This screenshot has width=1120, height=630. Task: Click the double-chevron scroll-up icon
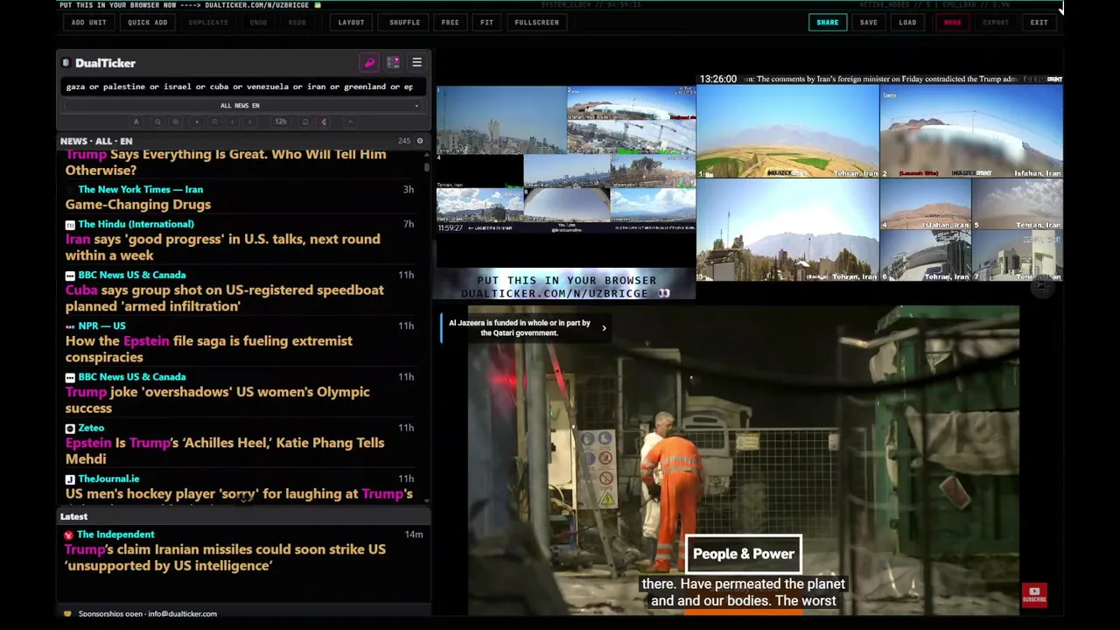pos(214,122)
